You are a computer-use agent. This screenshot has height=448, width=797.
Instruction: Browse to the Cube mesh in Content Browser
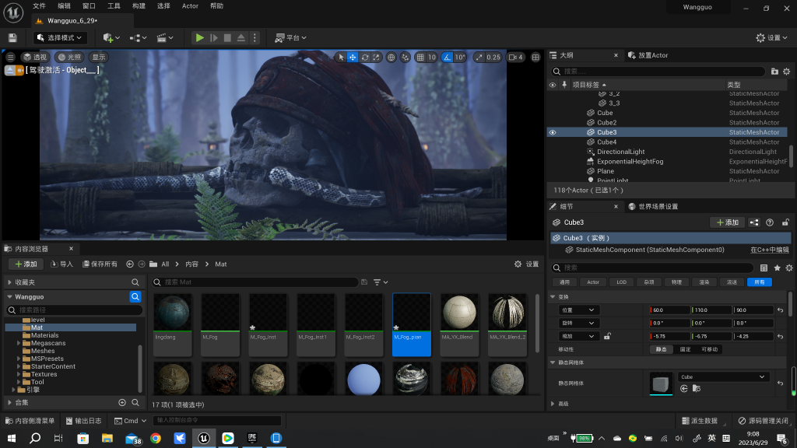click(x=697, y=389)
